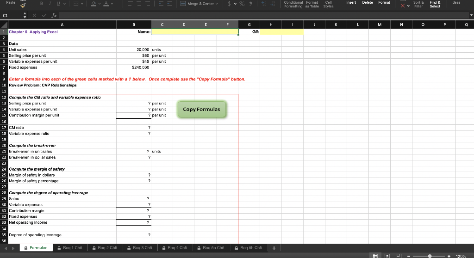Click the Paste button
Screen dimensions: 474x258
point(11,2)
